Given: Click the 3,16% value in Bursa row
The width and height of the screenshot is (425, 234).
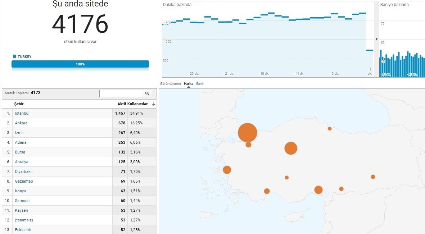Looking at the screenshot, I should (x=135, y=152).
